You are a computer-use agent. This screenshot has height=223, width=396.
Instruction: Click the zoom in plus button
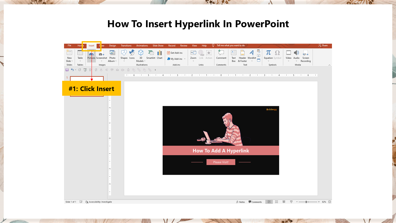pyautogui.click(x=319, y=202)
